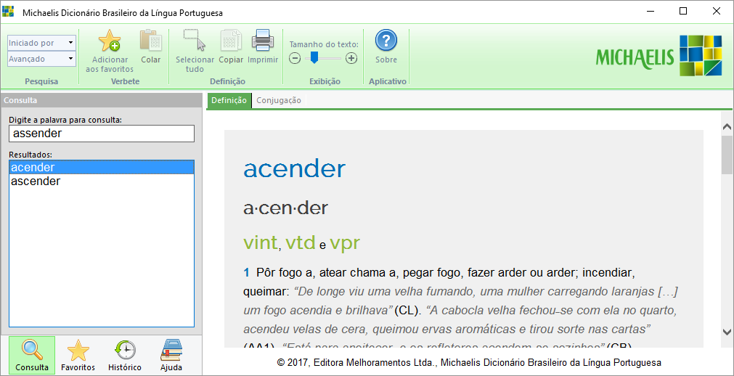Click the Selecionar tudo icon
This screenshot has height=376, width=734.
(x=195, y=40)
